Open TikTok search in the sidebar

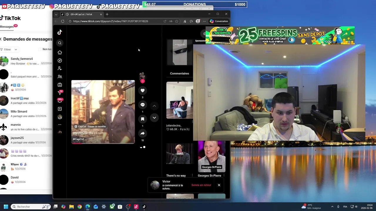tap(60, 43)
